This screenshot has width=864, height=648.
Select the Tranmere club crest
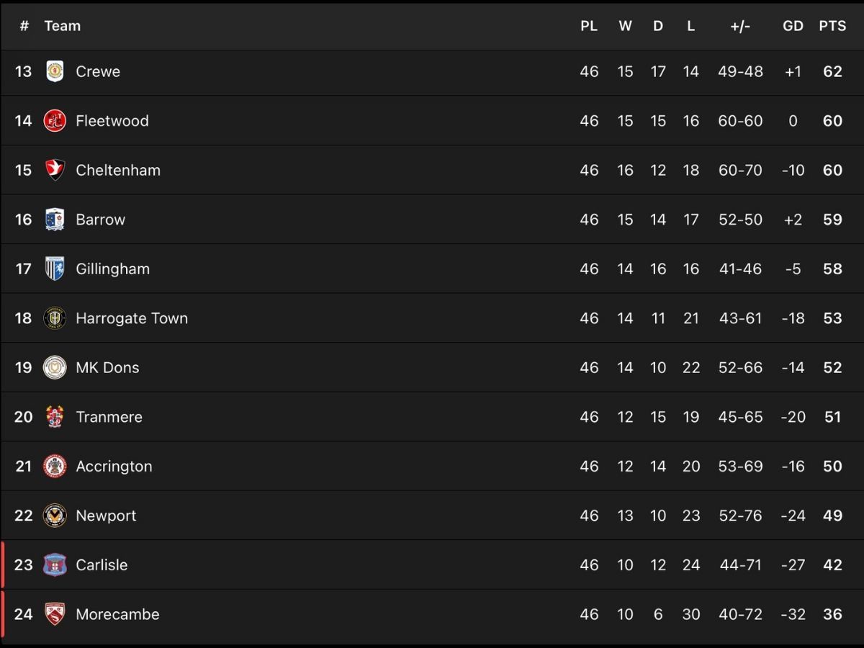[x=55, y=417]
